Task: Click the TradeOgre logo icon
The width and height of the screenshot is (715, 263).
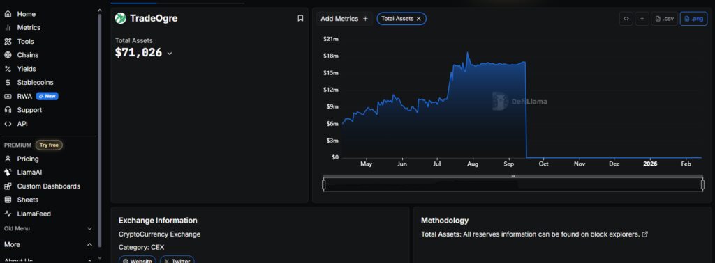Action: (120, 18)
